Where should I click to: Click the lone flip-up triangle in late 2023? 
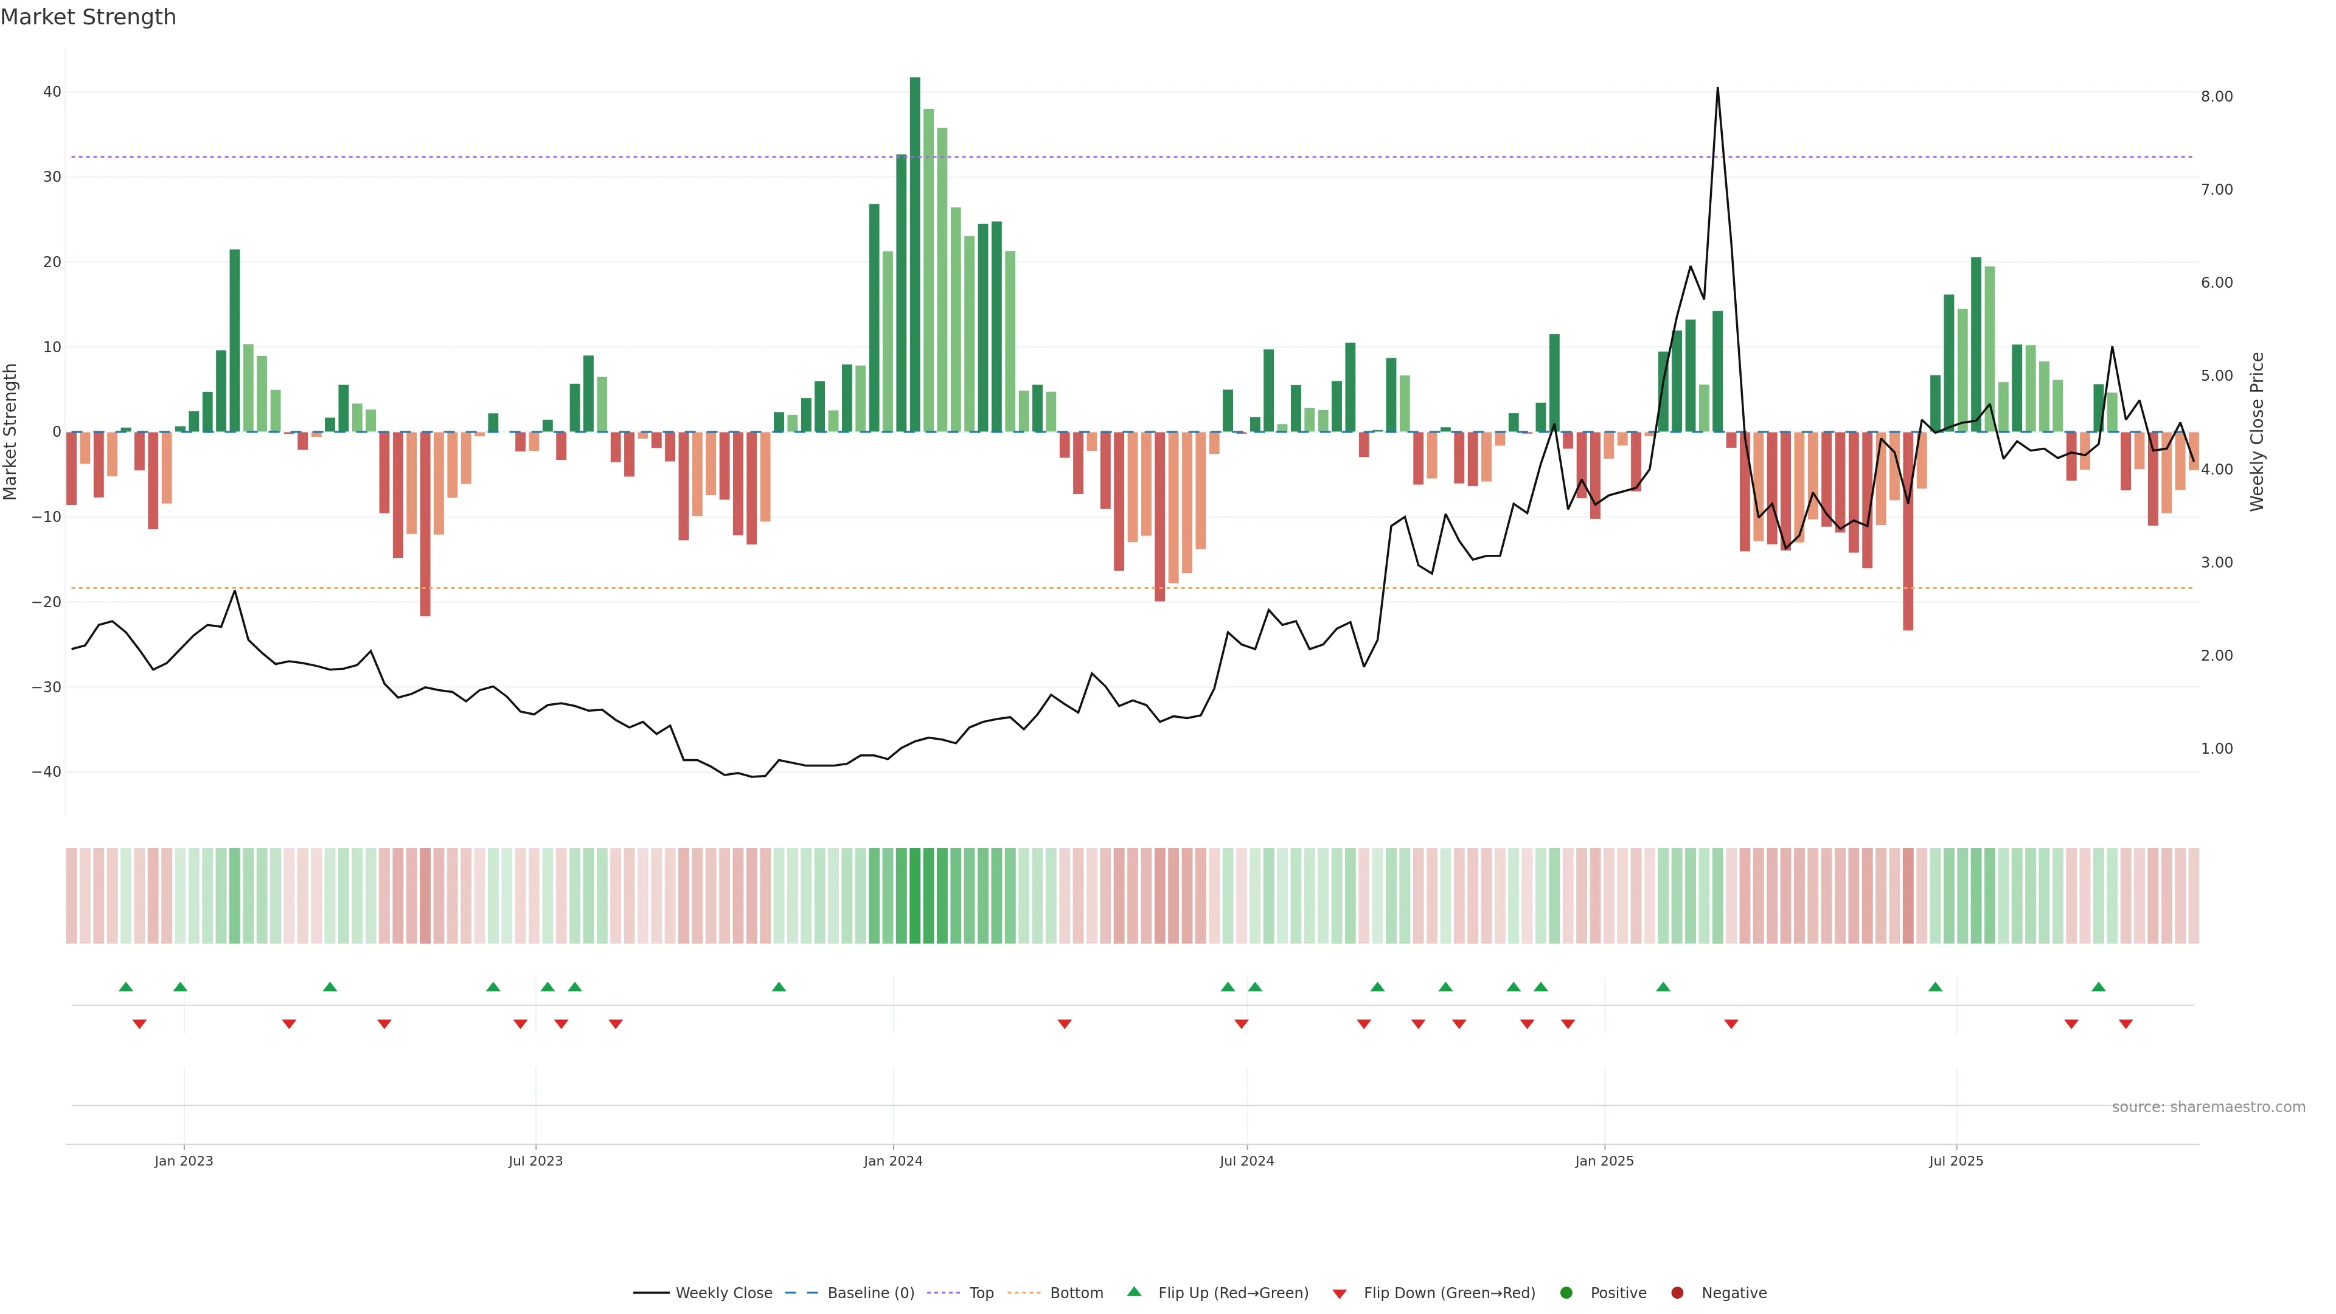[x=778, y=987]
